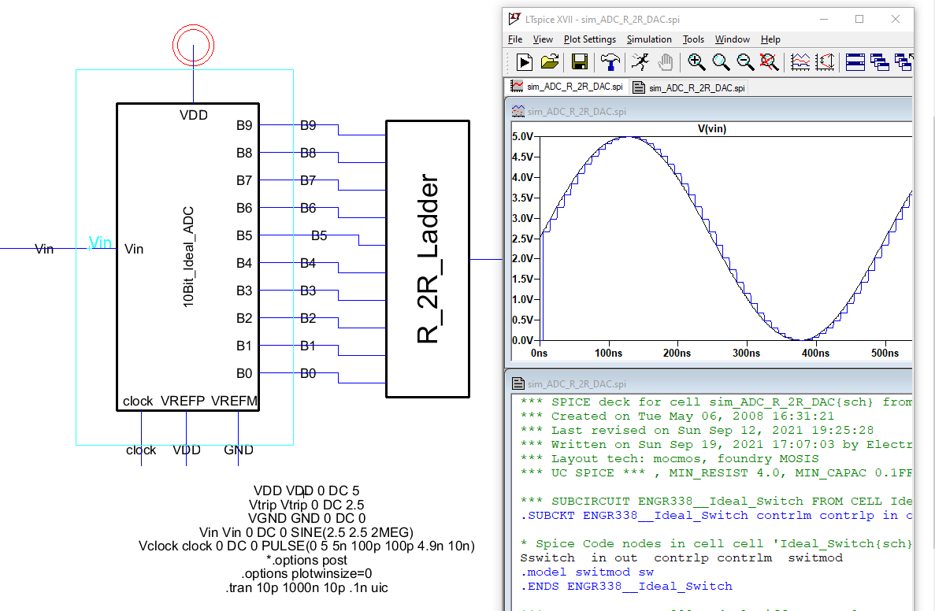
Task: Switch to the waveform plot tab
Action: click(x=566, y=87)
